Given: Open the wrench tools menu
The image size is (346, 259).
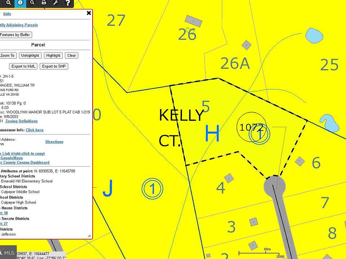Looking at the screenshot, I should 56,3.
